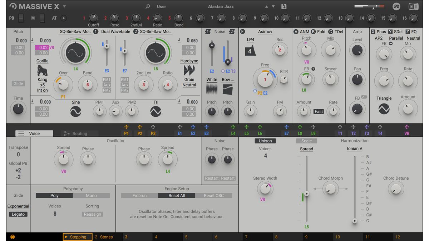This screenshot has width=429, height=241.
Task: Click the User bank label
Action: tap(162, 6)
